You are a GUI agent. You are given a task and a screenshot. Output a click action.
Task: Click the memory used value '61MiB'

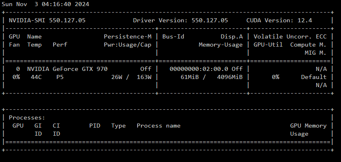[190, 77]
